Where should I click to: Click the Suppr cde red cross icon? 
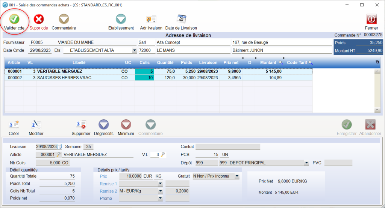39,19
